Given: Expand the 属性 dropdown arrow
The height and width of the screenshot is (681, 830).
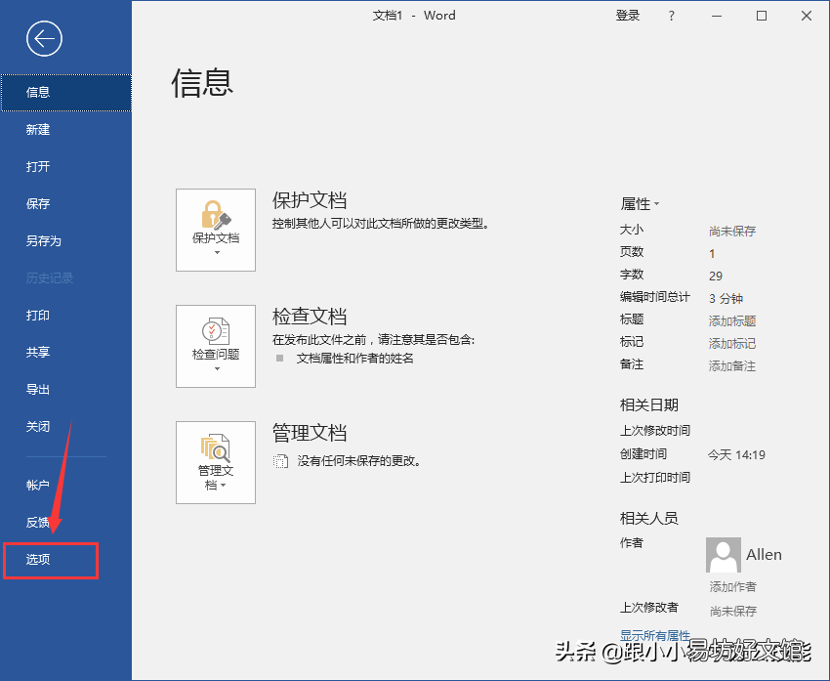Looking at the screenshot, I should pos(657,204).
